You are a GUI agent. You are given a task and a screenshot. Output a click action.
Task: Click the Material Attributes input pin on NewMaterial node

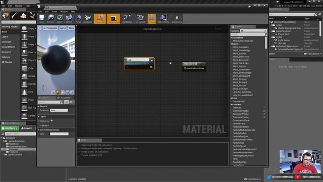click(x=185, y=68)
